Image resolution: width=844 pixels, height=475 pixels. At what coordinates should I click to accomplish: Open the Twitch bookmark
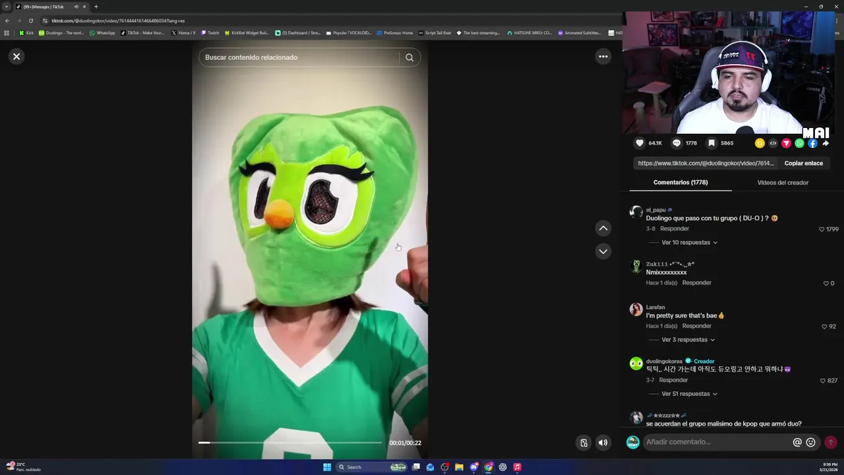coord(210,33)
